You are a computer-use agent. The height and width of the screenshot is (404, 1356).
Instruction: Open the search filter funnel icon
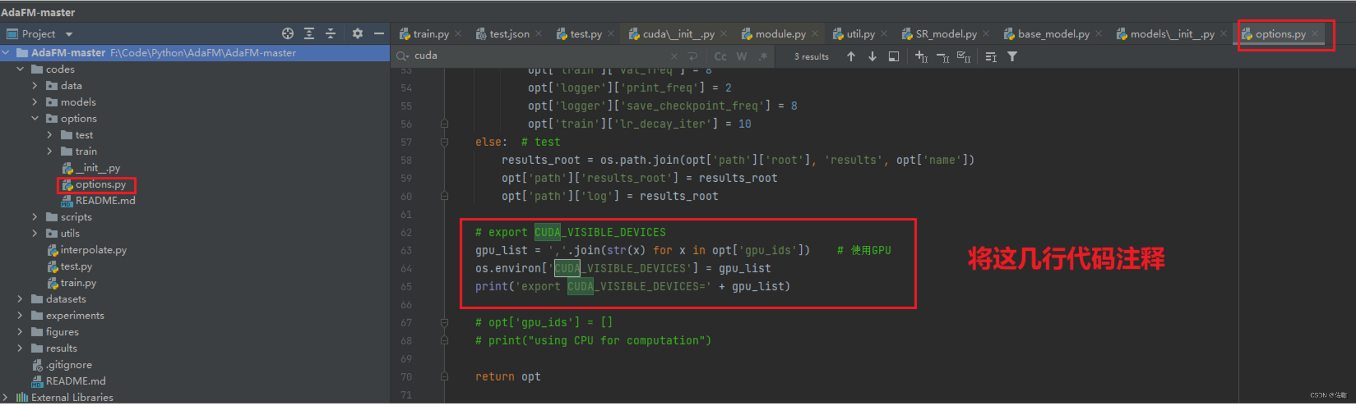(x=1012, y=56)
